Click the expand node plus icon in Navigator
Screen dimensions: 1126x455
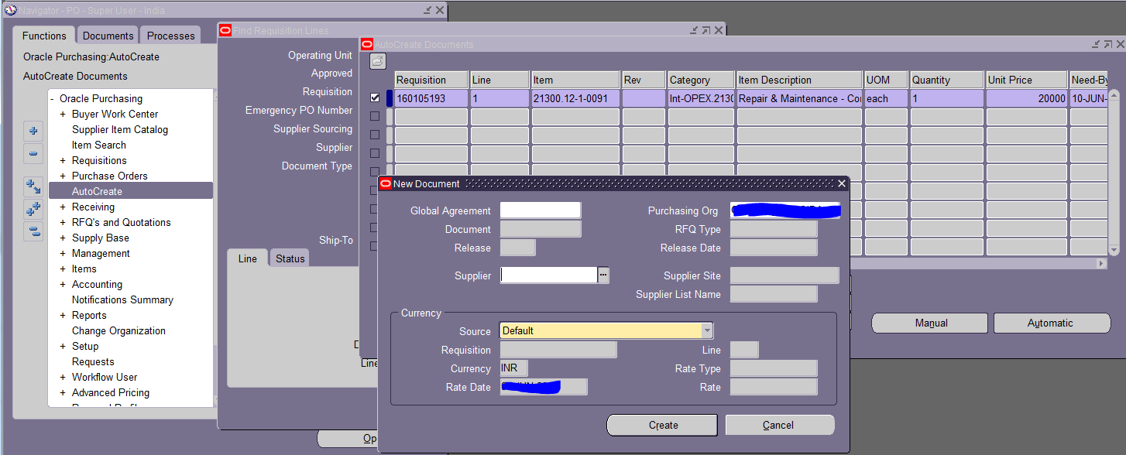(x=33, y=130)
